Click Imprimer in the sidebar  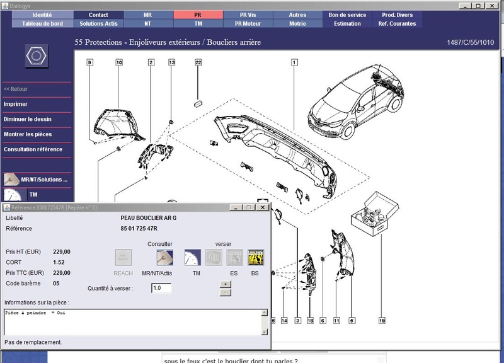coord(15,104)
